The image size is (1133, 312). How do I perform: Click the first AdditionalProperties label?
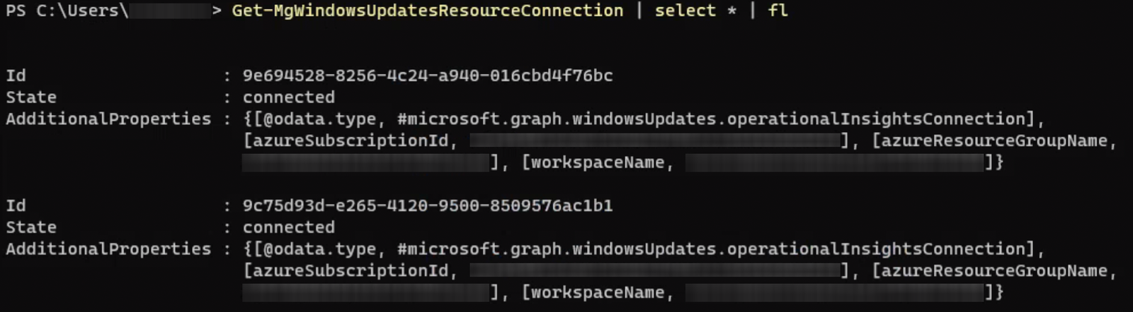click(108, 119)
